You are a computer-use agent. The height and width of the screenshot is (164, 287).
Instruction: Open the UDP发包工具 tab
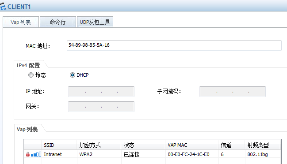coord(95,22)
